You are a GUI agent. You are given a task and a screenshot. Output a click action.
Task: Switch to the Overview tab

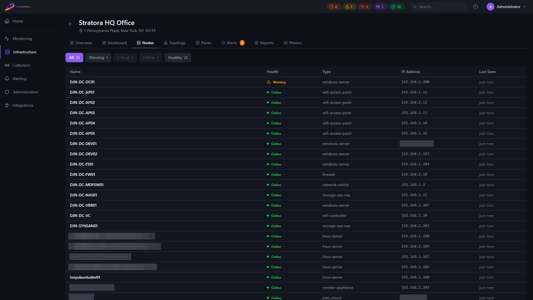81,43
